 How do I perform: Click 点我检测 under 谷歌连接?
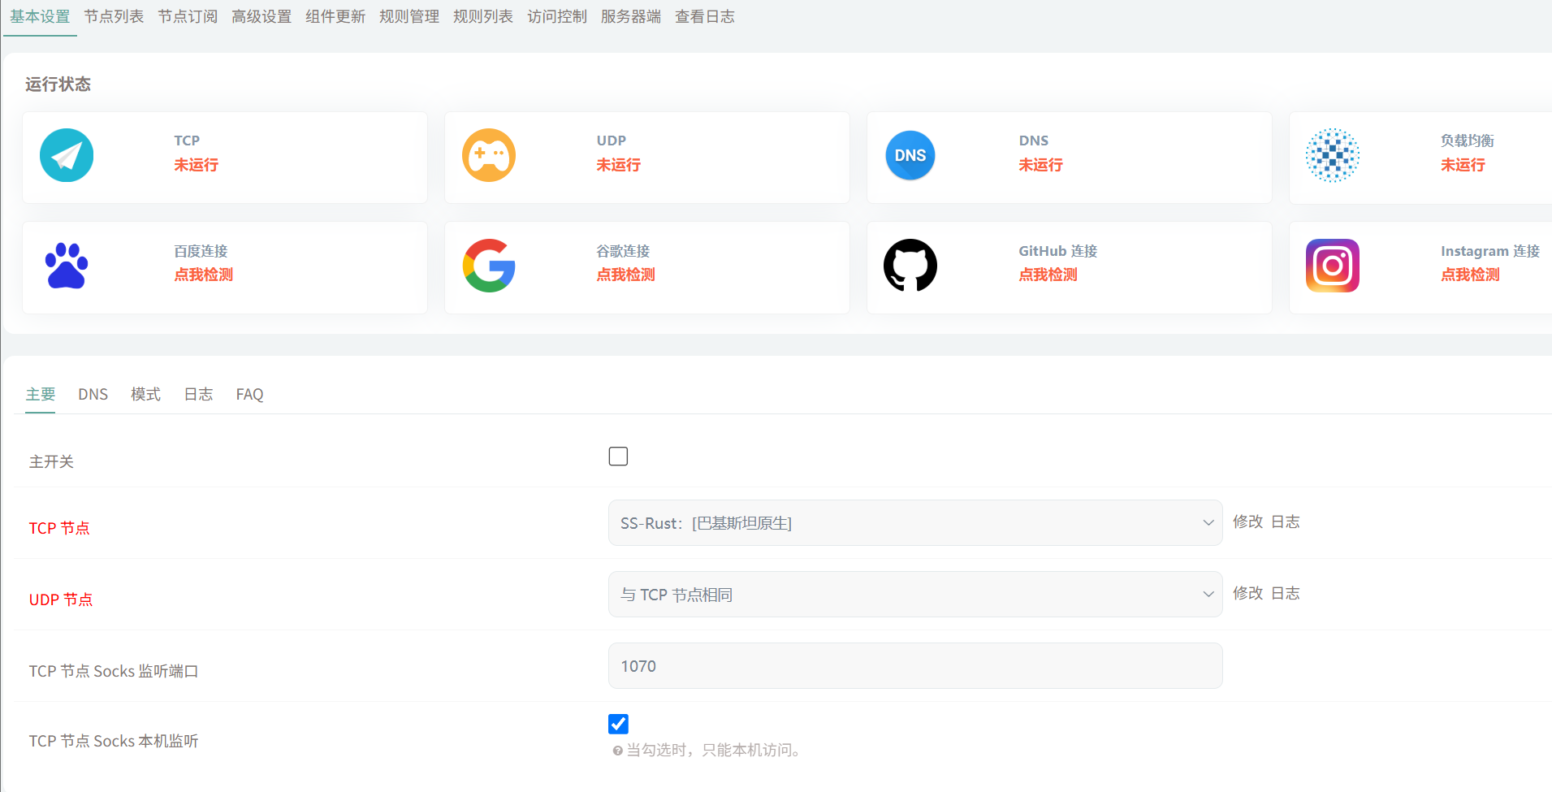(626, 275)
